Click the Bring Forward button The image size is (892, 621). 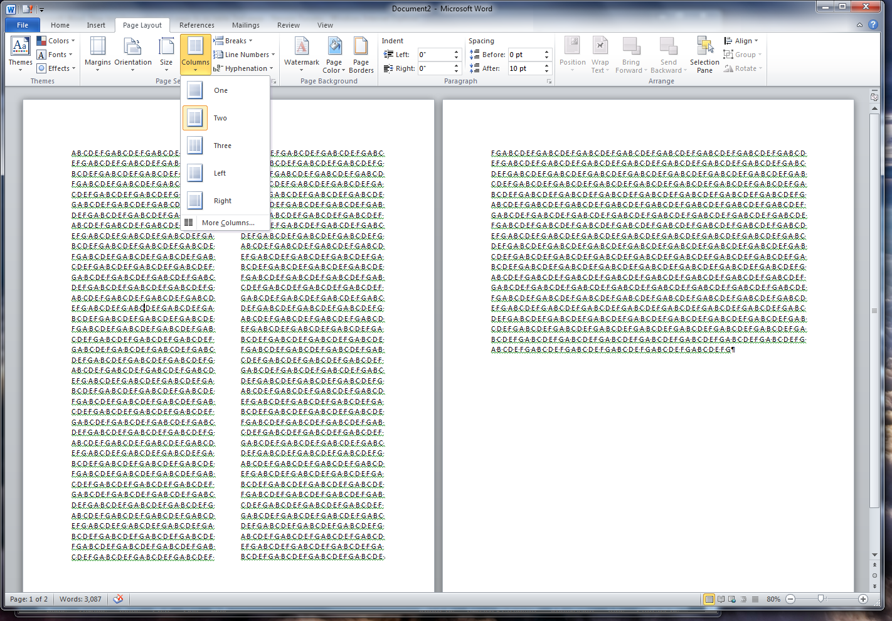pos(631,55)
